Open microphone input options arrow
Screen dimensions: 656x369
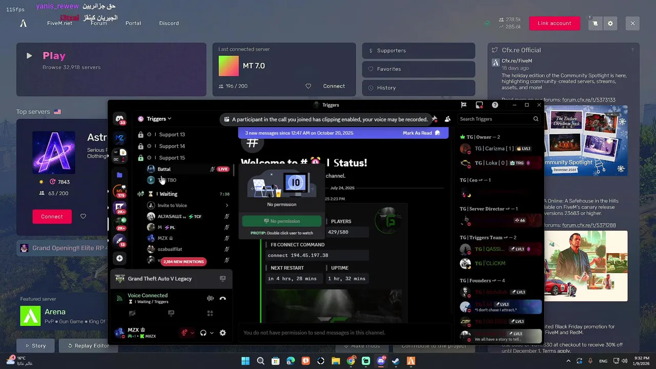[193, 333]
